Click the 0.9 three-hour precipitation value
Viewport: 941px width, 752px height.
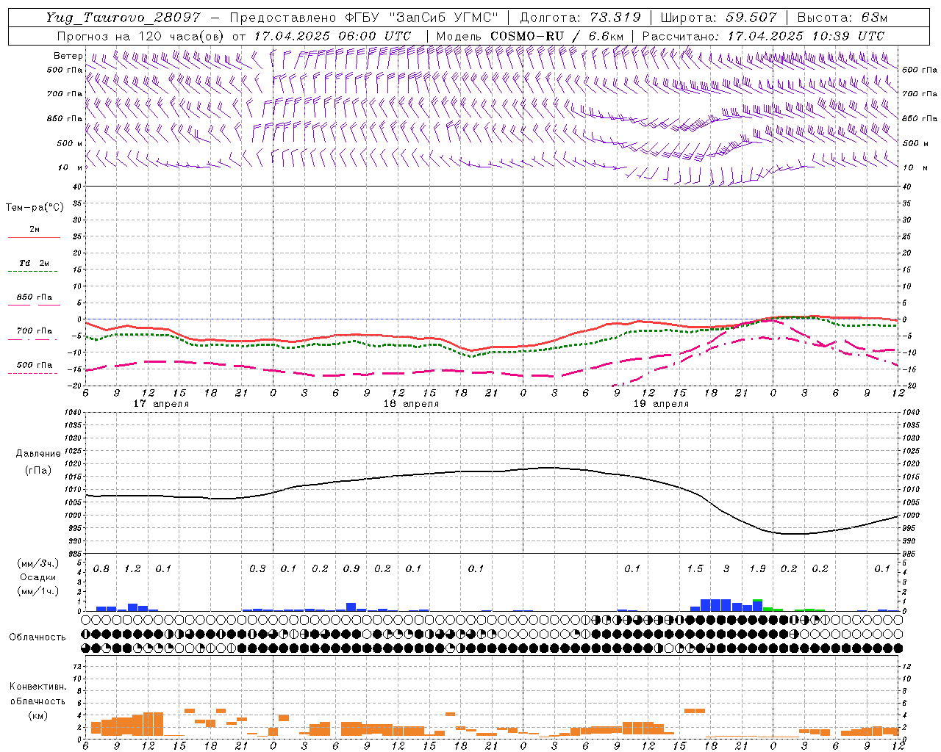[351, 569]
